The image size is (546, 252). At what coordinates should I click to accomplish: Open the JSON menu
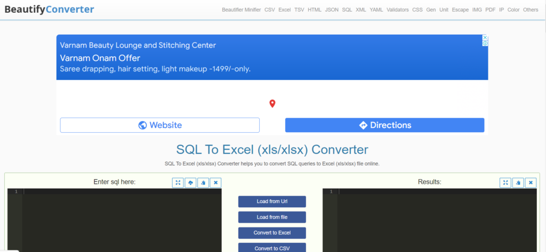(332, 10)
